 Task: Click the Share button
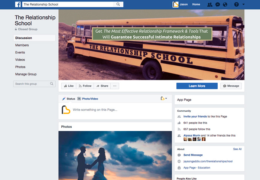click(x=102, y=86)
